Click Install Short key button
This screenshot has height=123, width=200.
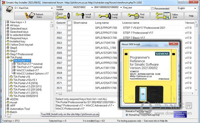click(83, 16)
